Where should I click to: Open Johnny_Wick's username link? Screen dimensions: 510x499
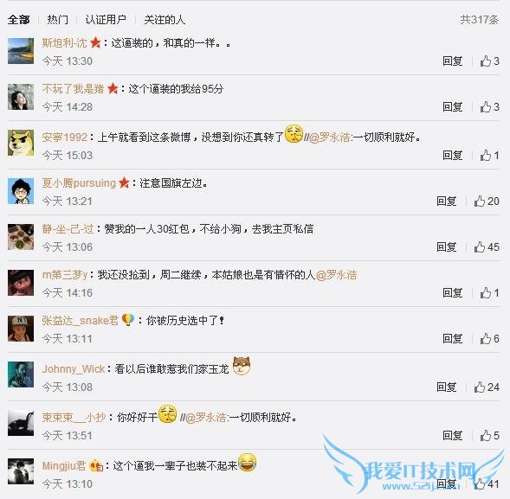(x=74, y=368)
